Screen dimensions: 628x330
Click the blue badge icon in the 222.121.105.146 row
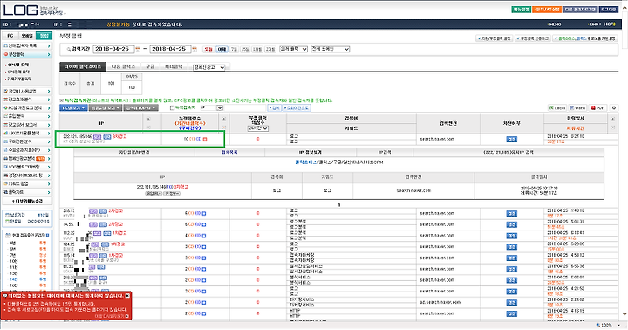(x=107, y=137)
